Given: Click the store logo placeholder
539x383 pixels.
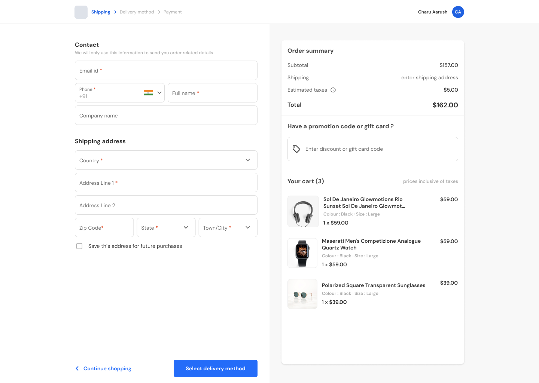Looking at the screenshot, I should point(81,12).
